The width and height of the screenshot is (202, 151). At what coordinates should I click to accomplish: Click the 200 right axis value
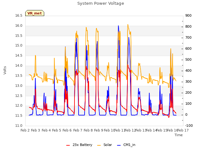(188, 93)
